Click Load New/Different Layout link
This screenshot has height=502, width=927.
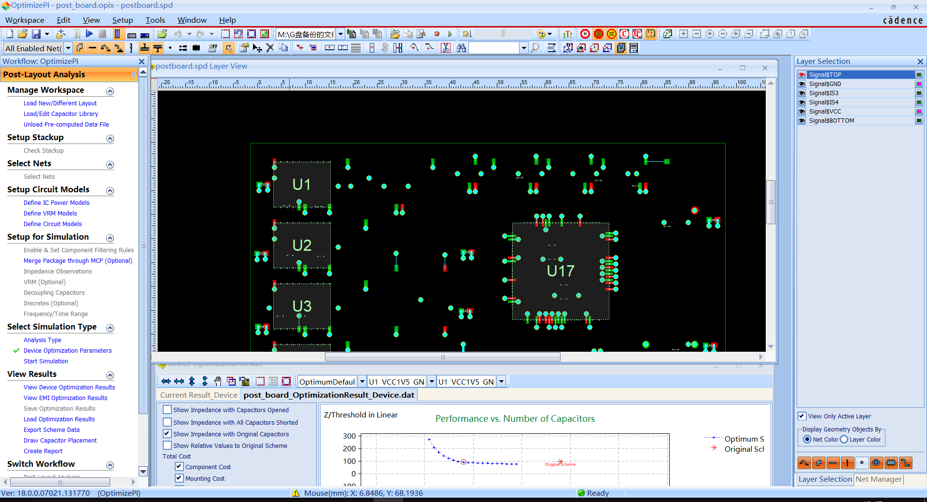(x=60, y=103)
